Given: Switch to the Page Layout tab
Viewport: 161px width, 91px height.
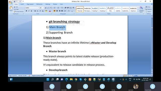Looking at the screenshot, I should pos(30,4).
